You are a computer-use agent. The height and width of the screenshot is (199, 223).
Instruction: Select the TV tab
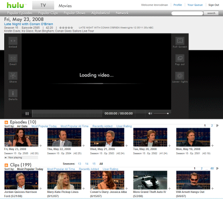point(43,6)
